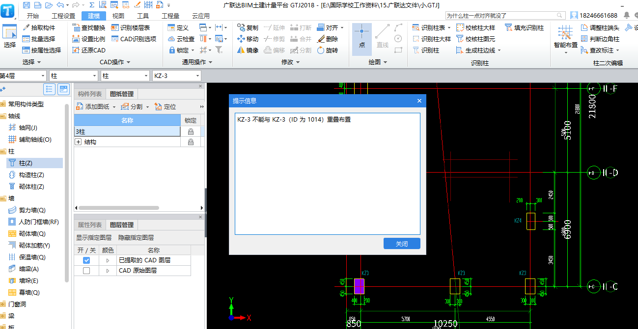
Task: Switch navigation to list view icon
Action: coord(49,89)
